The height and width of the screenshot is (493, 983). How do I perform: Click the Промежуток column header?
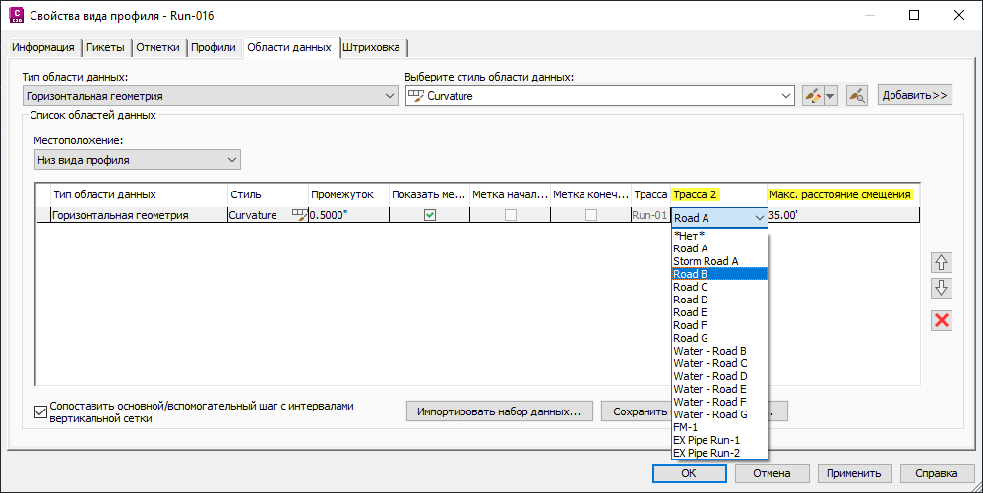(x=348, y=194)
